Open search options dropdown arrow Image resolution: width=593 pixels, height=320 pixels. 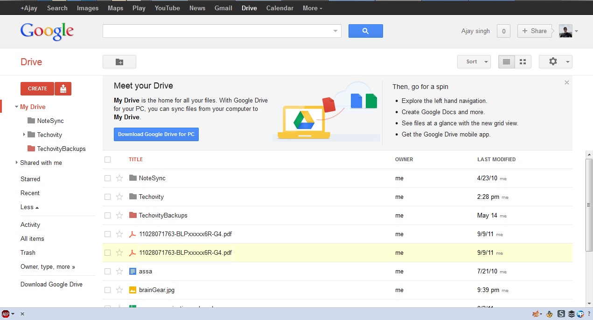point(335,31)
